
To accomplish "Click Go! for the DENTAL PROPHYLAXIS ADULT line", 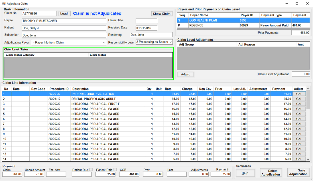I will (x=299, y=99).
